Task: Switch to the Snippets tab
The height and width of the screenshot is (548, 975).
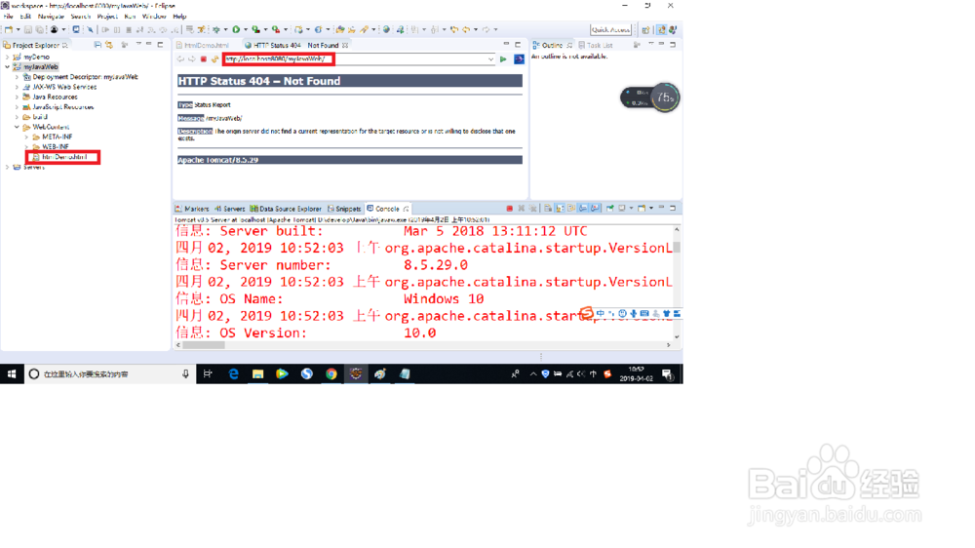Action: (x=344, y=209)
